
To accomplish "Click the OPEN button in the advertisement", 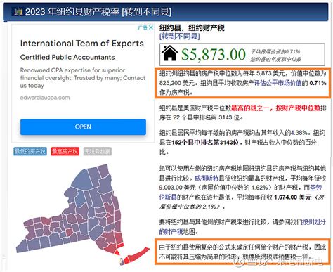I will click(x=83, y=127).
